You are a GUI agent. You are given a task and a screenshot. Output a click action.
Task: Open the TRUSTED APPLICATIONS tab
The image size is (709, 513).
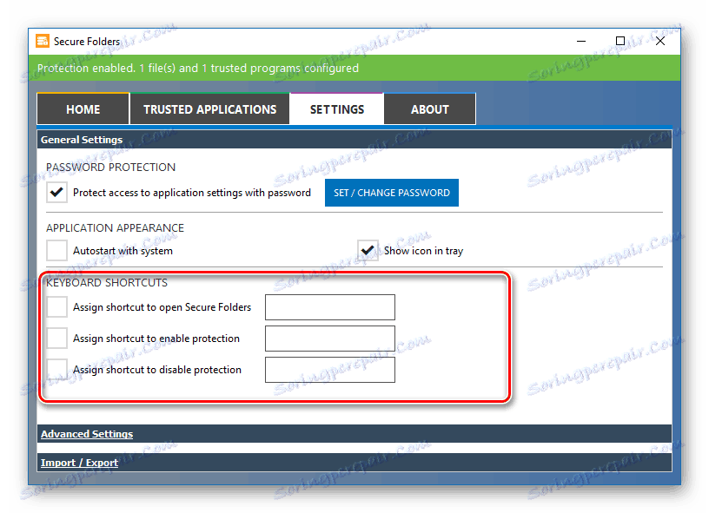coord(209,109)
